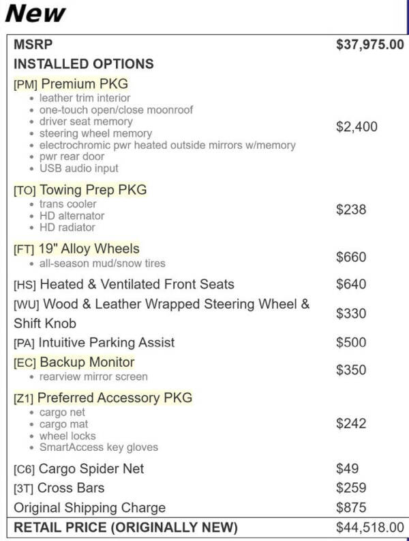Click the Premium PKG highlighted option
The width and height of the screenshot is (409, 541).
pyautogui.click(x=85, y=84)
